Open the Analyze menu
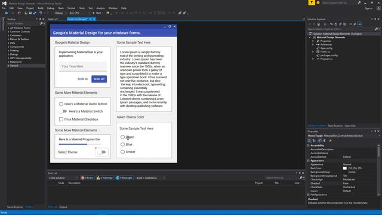The width and height of the screenshot is (382, 215). click(x=100, y=8)
